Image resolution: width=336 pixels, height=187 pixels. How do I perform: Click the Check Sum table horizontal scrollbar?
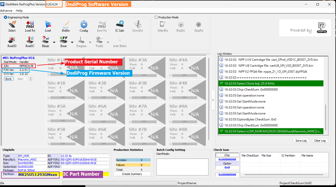[x=284, y=175]
